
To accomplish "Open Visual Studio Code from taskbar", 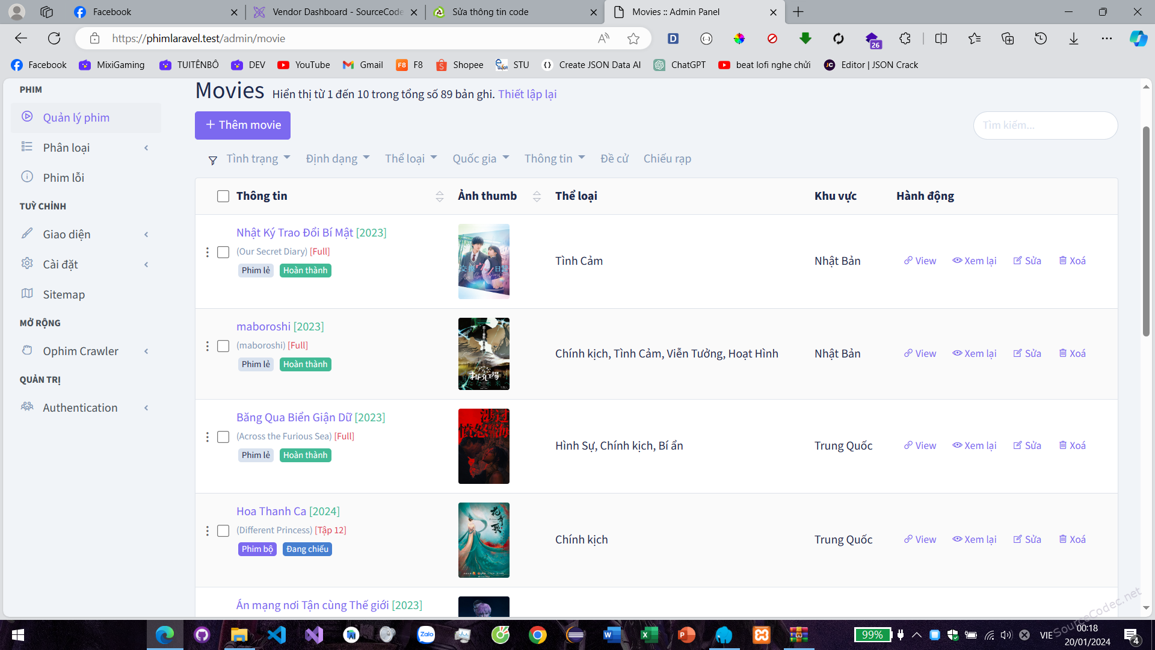I will pos(277,634).
